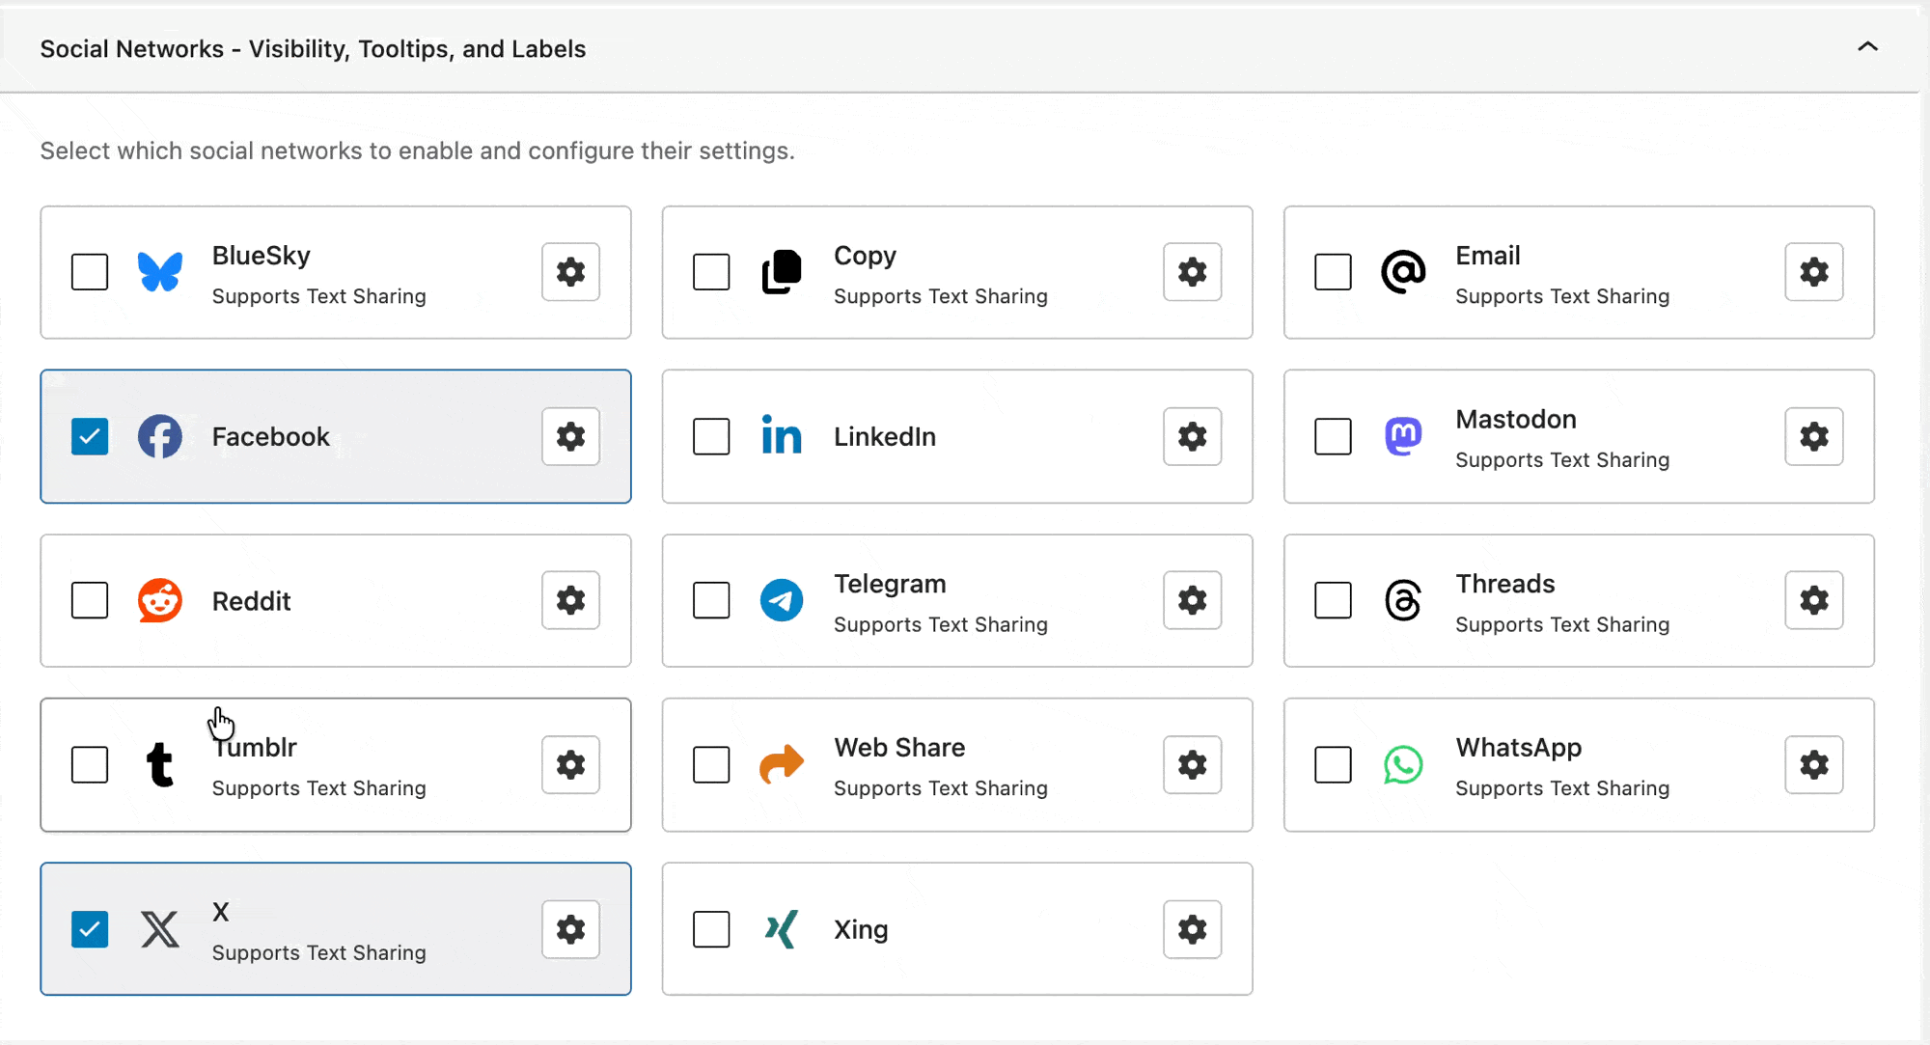
Task: Click the Threads logo icon
Action: (x=1403, y=600)
